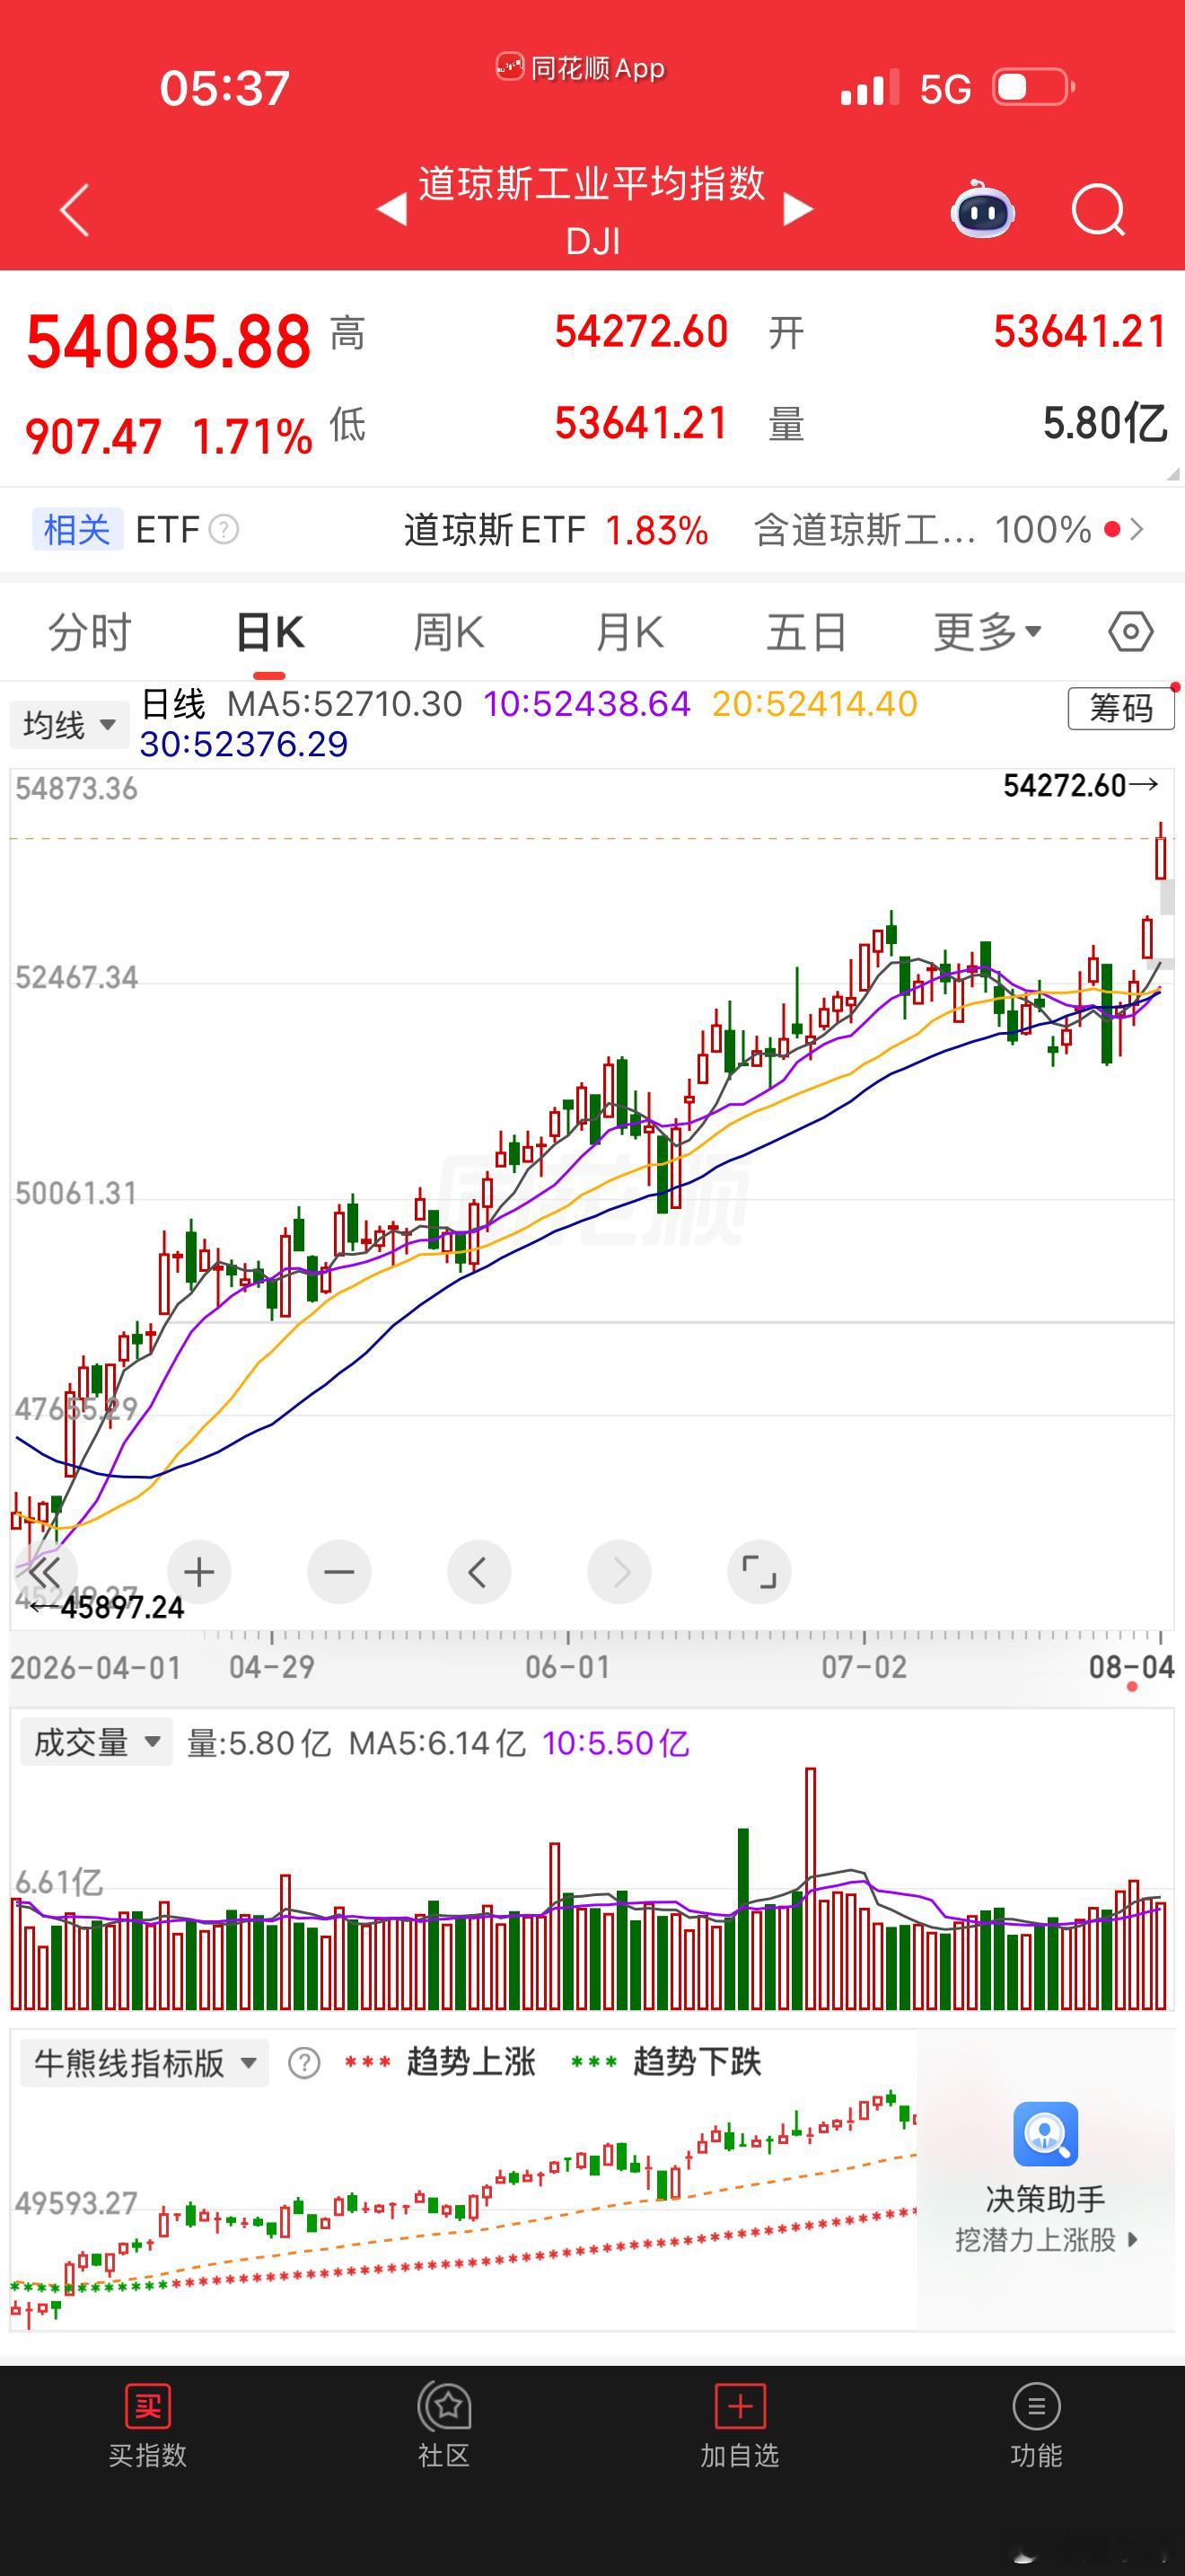
Task: Move chart left with the chevron button
Action: [478, 1571]
